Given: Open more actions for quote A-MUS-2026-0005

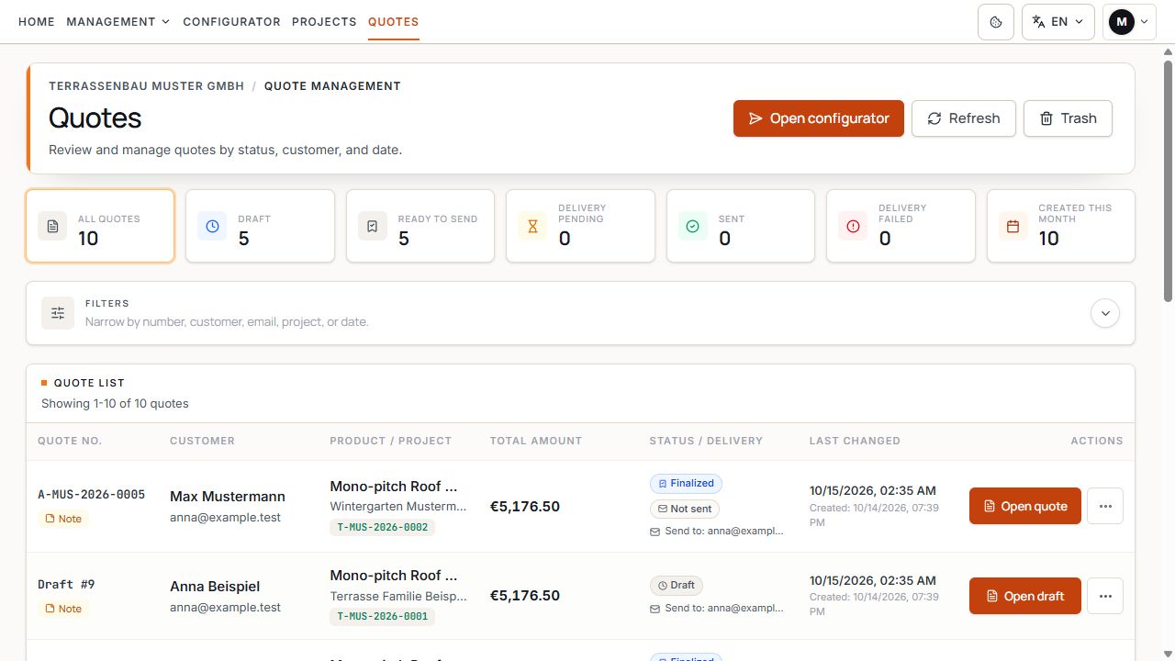Looking at the screenshot, I should (1105, 506).
